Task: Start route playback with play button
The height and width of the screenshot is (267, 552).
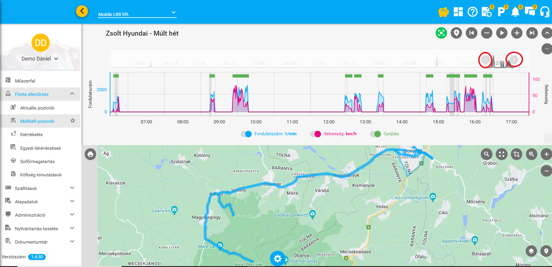Action: pos(502,33)
